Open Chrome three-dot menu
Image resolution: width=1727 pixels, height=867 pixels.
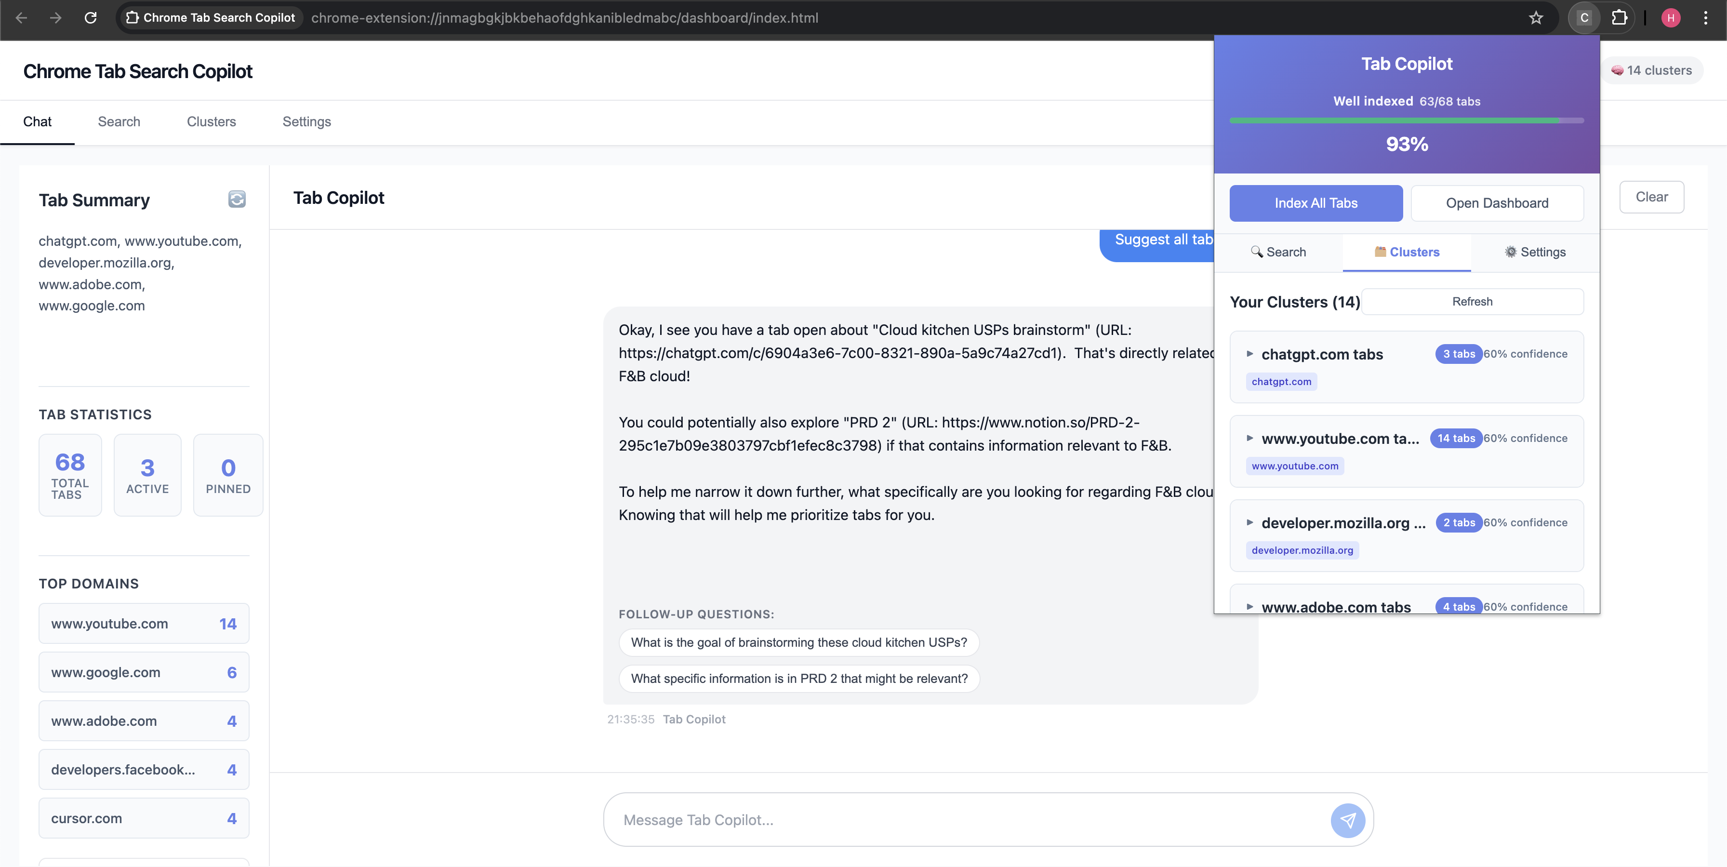(x=1705, y=18)
